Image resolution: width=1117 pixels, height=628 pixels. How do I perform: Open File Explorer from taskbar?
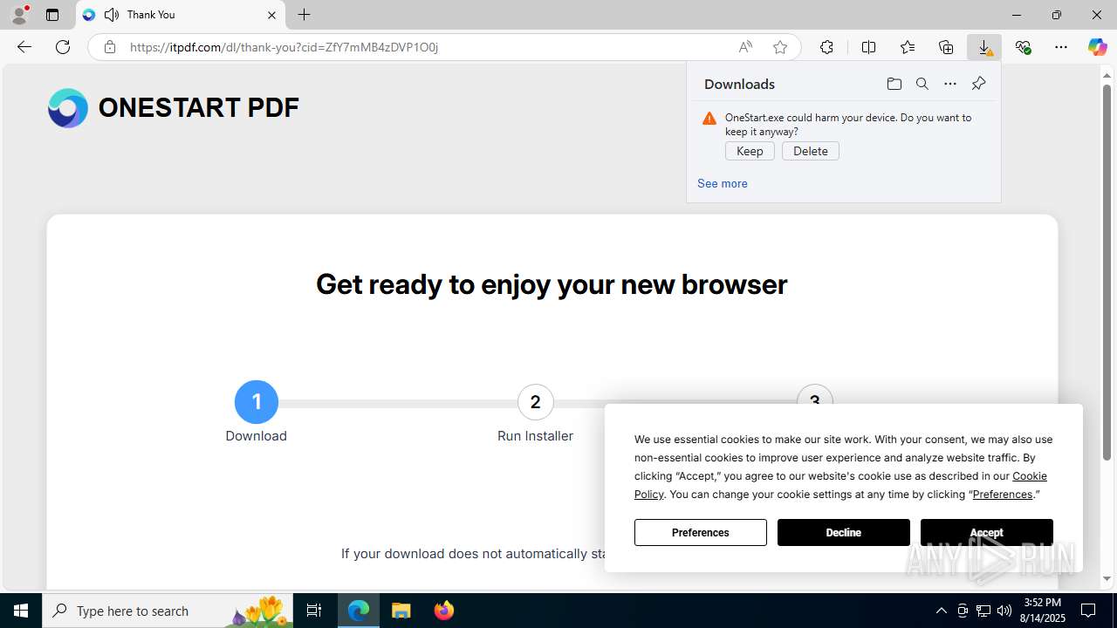tap(401, 611)
